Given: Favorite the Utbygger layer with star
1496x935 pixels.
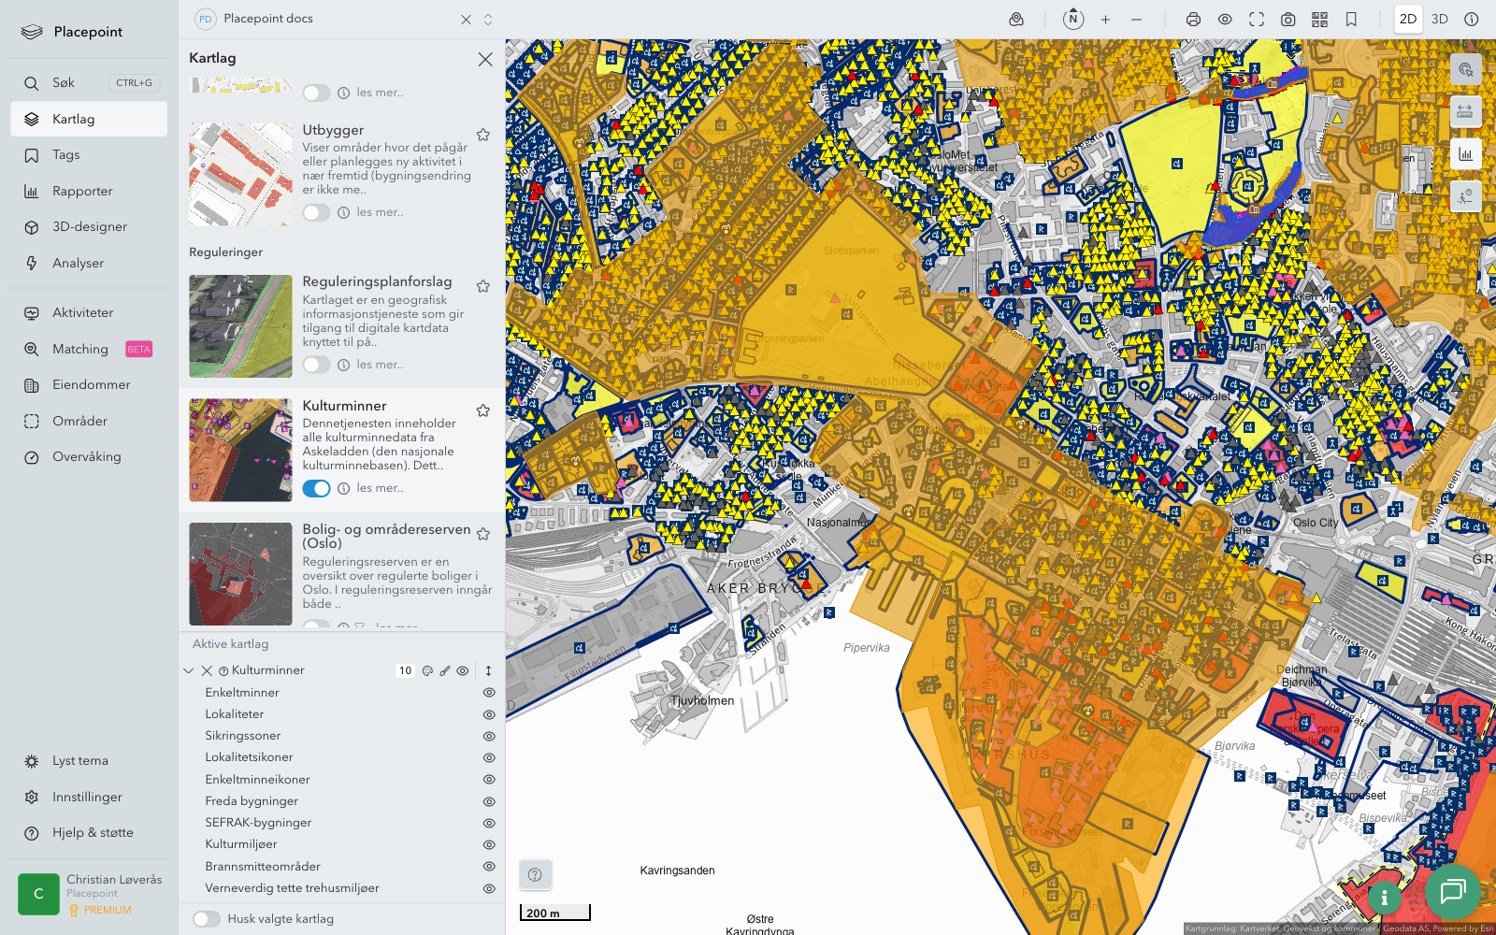Looking at the screenshot, I should tap(483, 135).
